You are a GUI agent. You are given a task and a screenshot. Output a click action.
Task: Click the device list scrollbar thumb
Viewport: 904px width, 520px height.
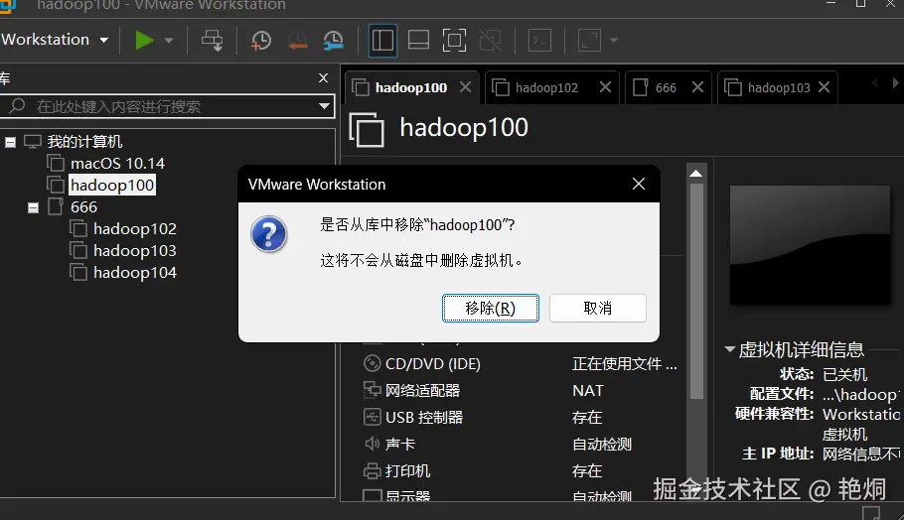pyautogui.click(x=696, y=291)
